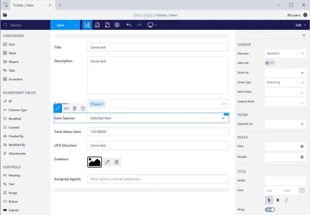Select the Content Type field

(x=15, y=110)
